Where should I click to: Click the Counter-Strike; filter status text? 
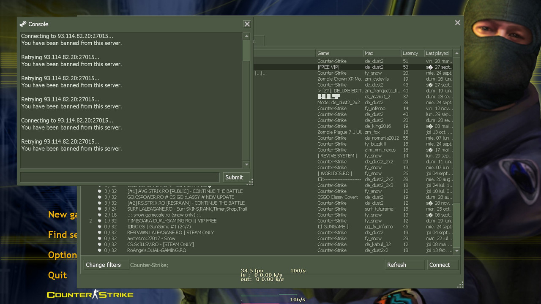(x=149, y=265)
